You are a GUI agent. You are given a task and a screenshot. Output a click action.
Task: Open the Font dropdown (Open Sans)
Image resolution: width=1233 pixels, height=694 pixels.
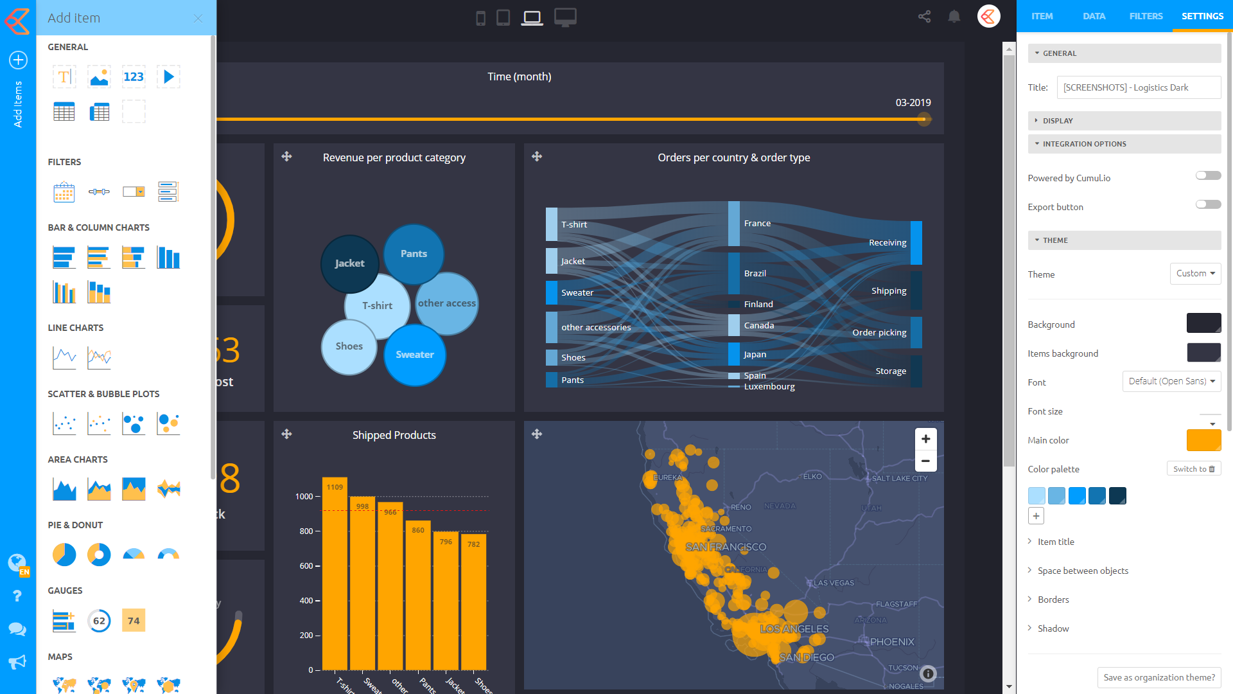[1171, 381]
